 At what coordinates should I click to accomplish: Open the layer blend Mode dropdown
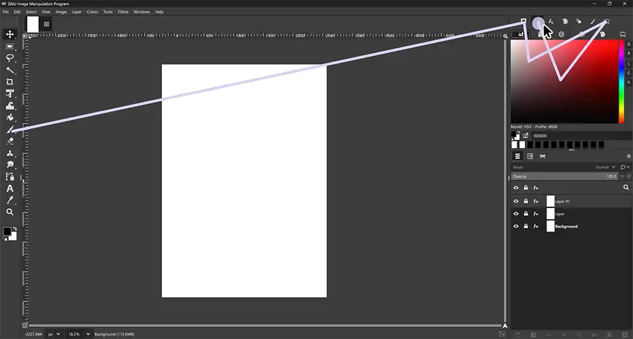(x=604, y=167)
